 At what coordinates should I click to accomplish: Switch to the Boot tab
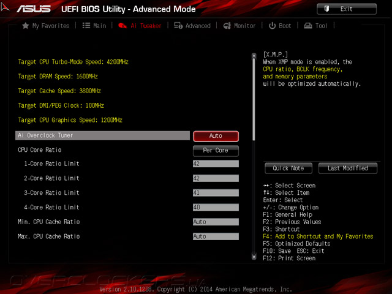click(285, 26)
